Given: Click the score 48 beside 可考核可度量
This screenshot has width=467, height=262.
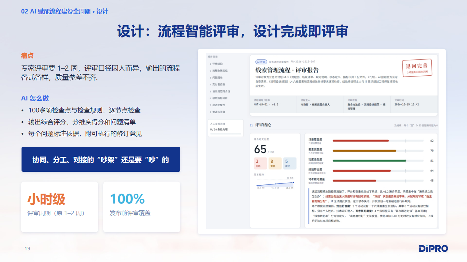Looking at the screenshot, I should pos(432,180).
